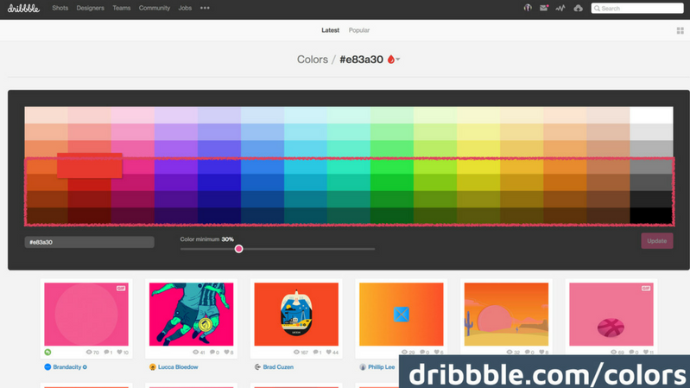Open Brad Cuzen profile link
Viewport: 690px width, 388px height.
[x=278, y=367]
